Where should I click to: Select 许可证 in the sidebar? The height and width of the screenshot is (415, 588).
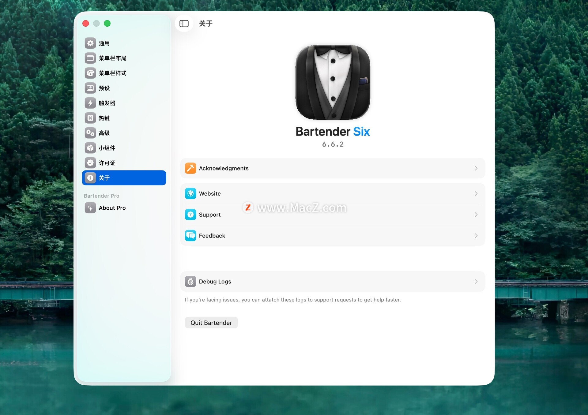(x=124, y=163)
